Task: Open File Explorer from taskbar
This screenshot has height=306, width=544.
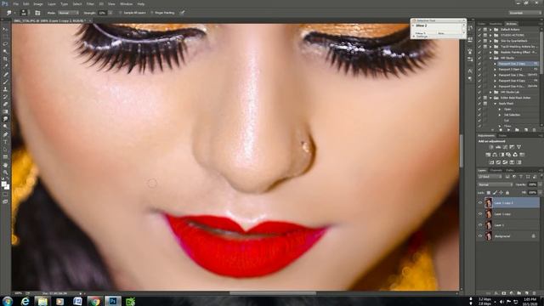Action: coord(42,301)
